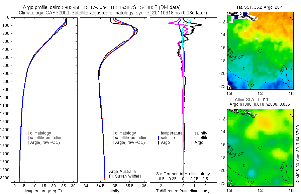Screen dimensions: 301x194
Task: Click 'T difference from climatology' axis label
Action: (183, 191)
